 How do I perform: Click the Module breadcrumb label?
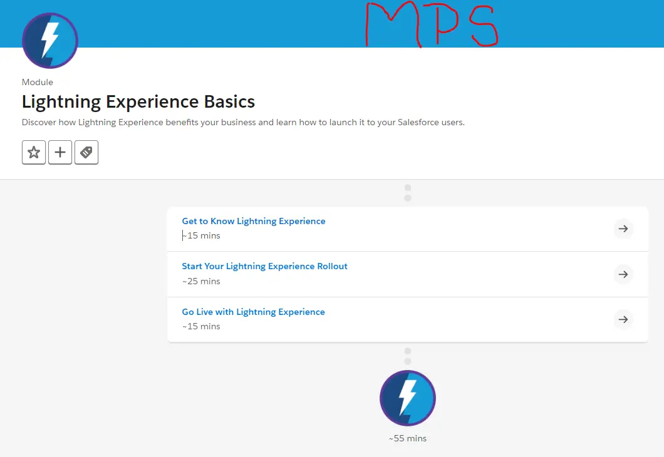pyautogui.click(x=37, y=81)
